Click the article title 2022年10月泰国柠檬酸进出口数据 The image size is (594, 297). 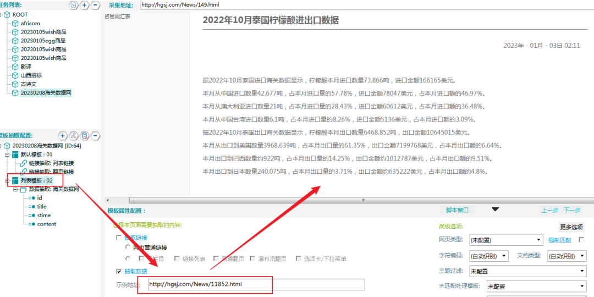[x=271, y=20]
